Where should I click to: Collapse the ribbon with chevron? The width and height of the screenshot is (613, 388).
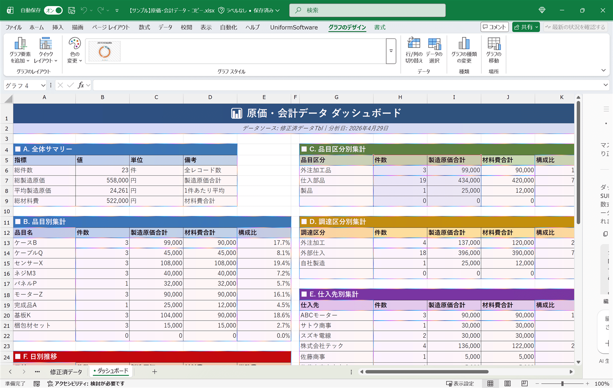[604, 70]
